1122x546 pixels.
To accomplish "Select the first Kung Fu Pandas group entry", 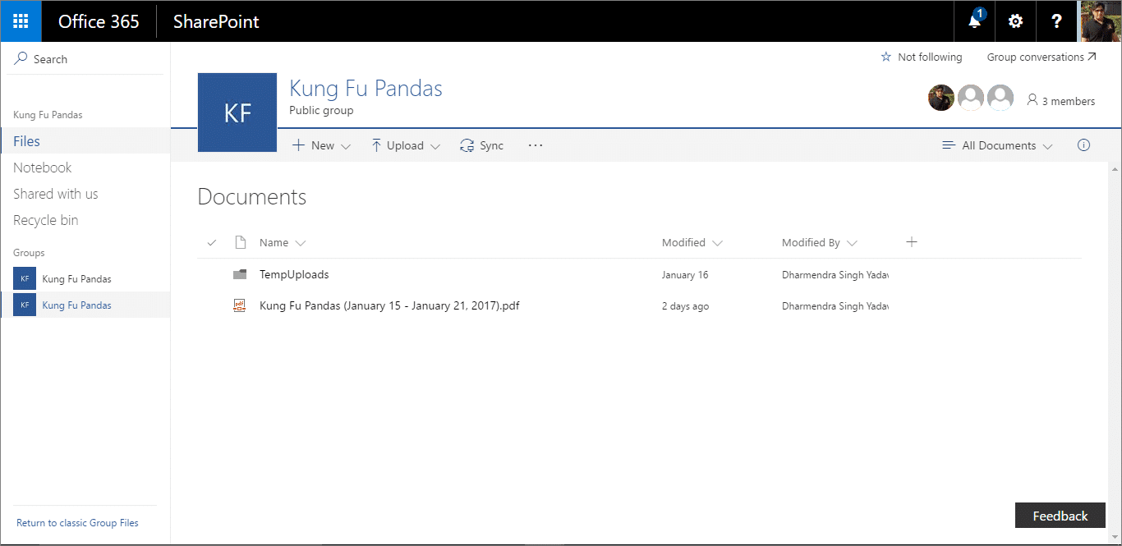I will [x=85, y=279].
